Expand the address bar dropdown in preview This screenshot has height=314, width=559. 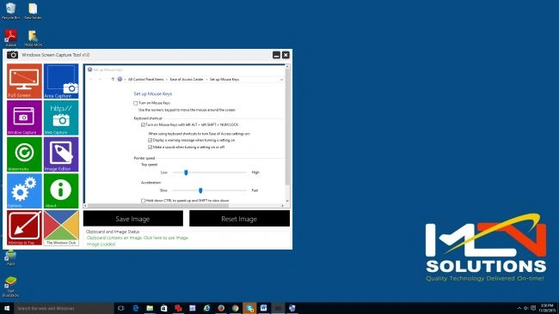(281, 80)
